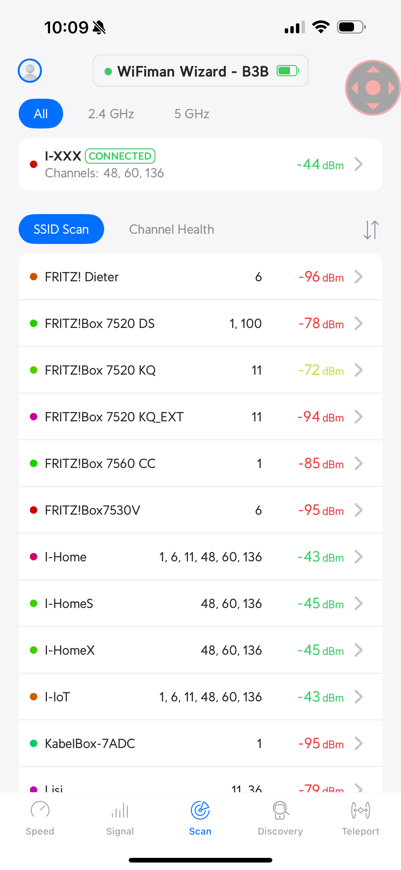Viewport: 401px width, 870px height.
Task: Expand the I-Home network row chevron
Action: (359, 557)
